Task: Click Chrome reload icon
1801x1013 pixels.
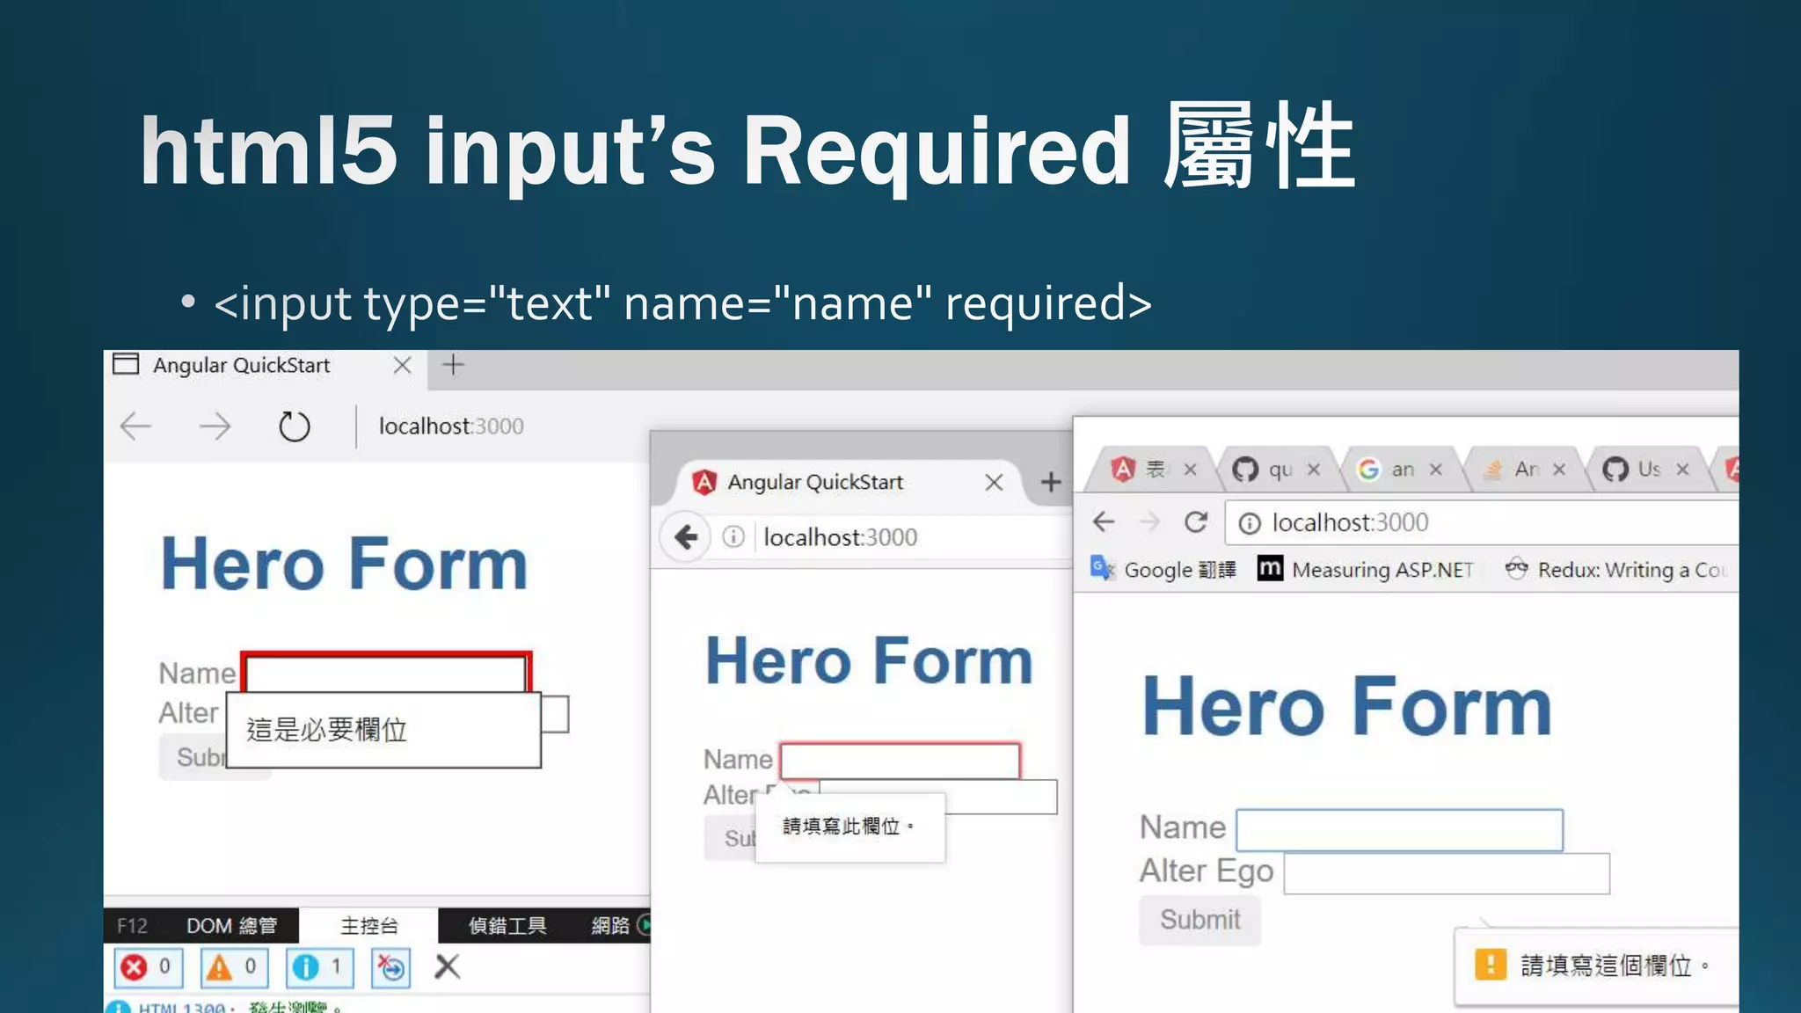Action: tap(1195, 522)
